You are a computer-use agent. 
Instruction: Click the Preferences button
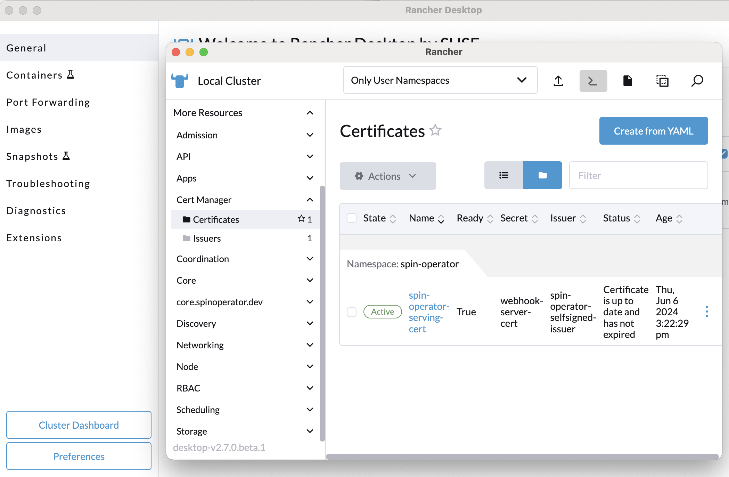(79, 456)
